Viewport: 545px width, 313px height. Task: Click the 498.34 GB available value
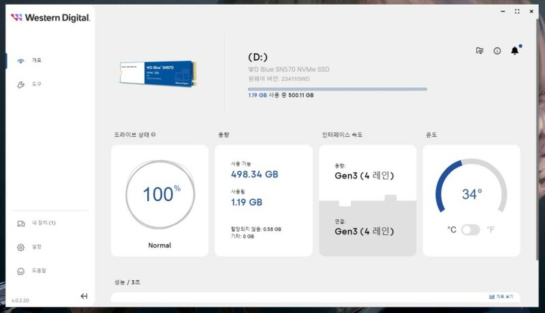coord(255,175)
